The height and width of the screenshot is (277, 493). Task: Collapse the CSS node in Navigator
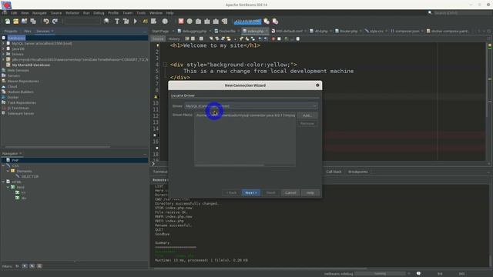[3, 165]
